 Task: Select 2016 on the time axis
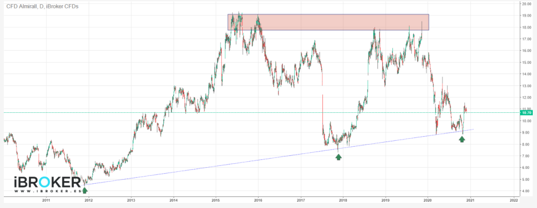tap(258, 200)
